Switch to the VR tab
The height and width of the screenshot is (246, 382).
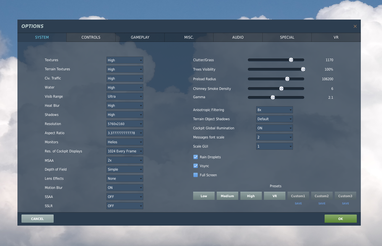[336, 37]
